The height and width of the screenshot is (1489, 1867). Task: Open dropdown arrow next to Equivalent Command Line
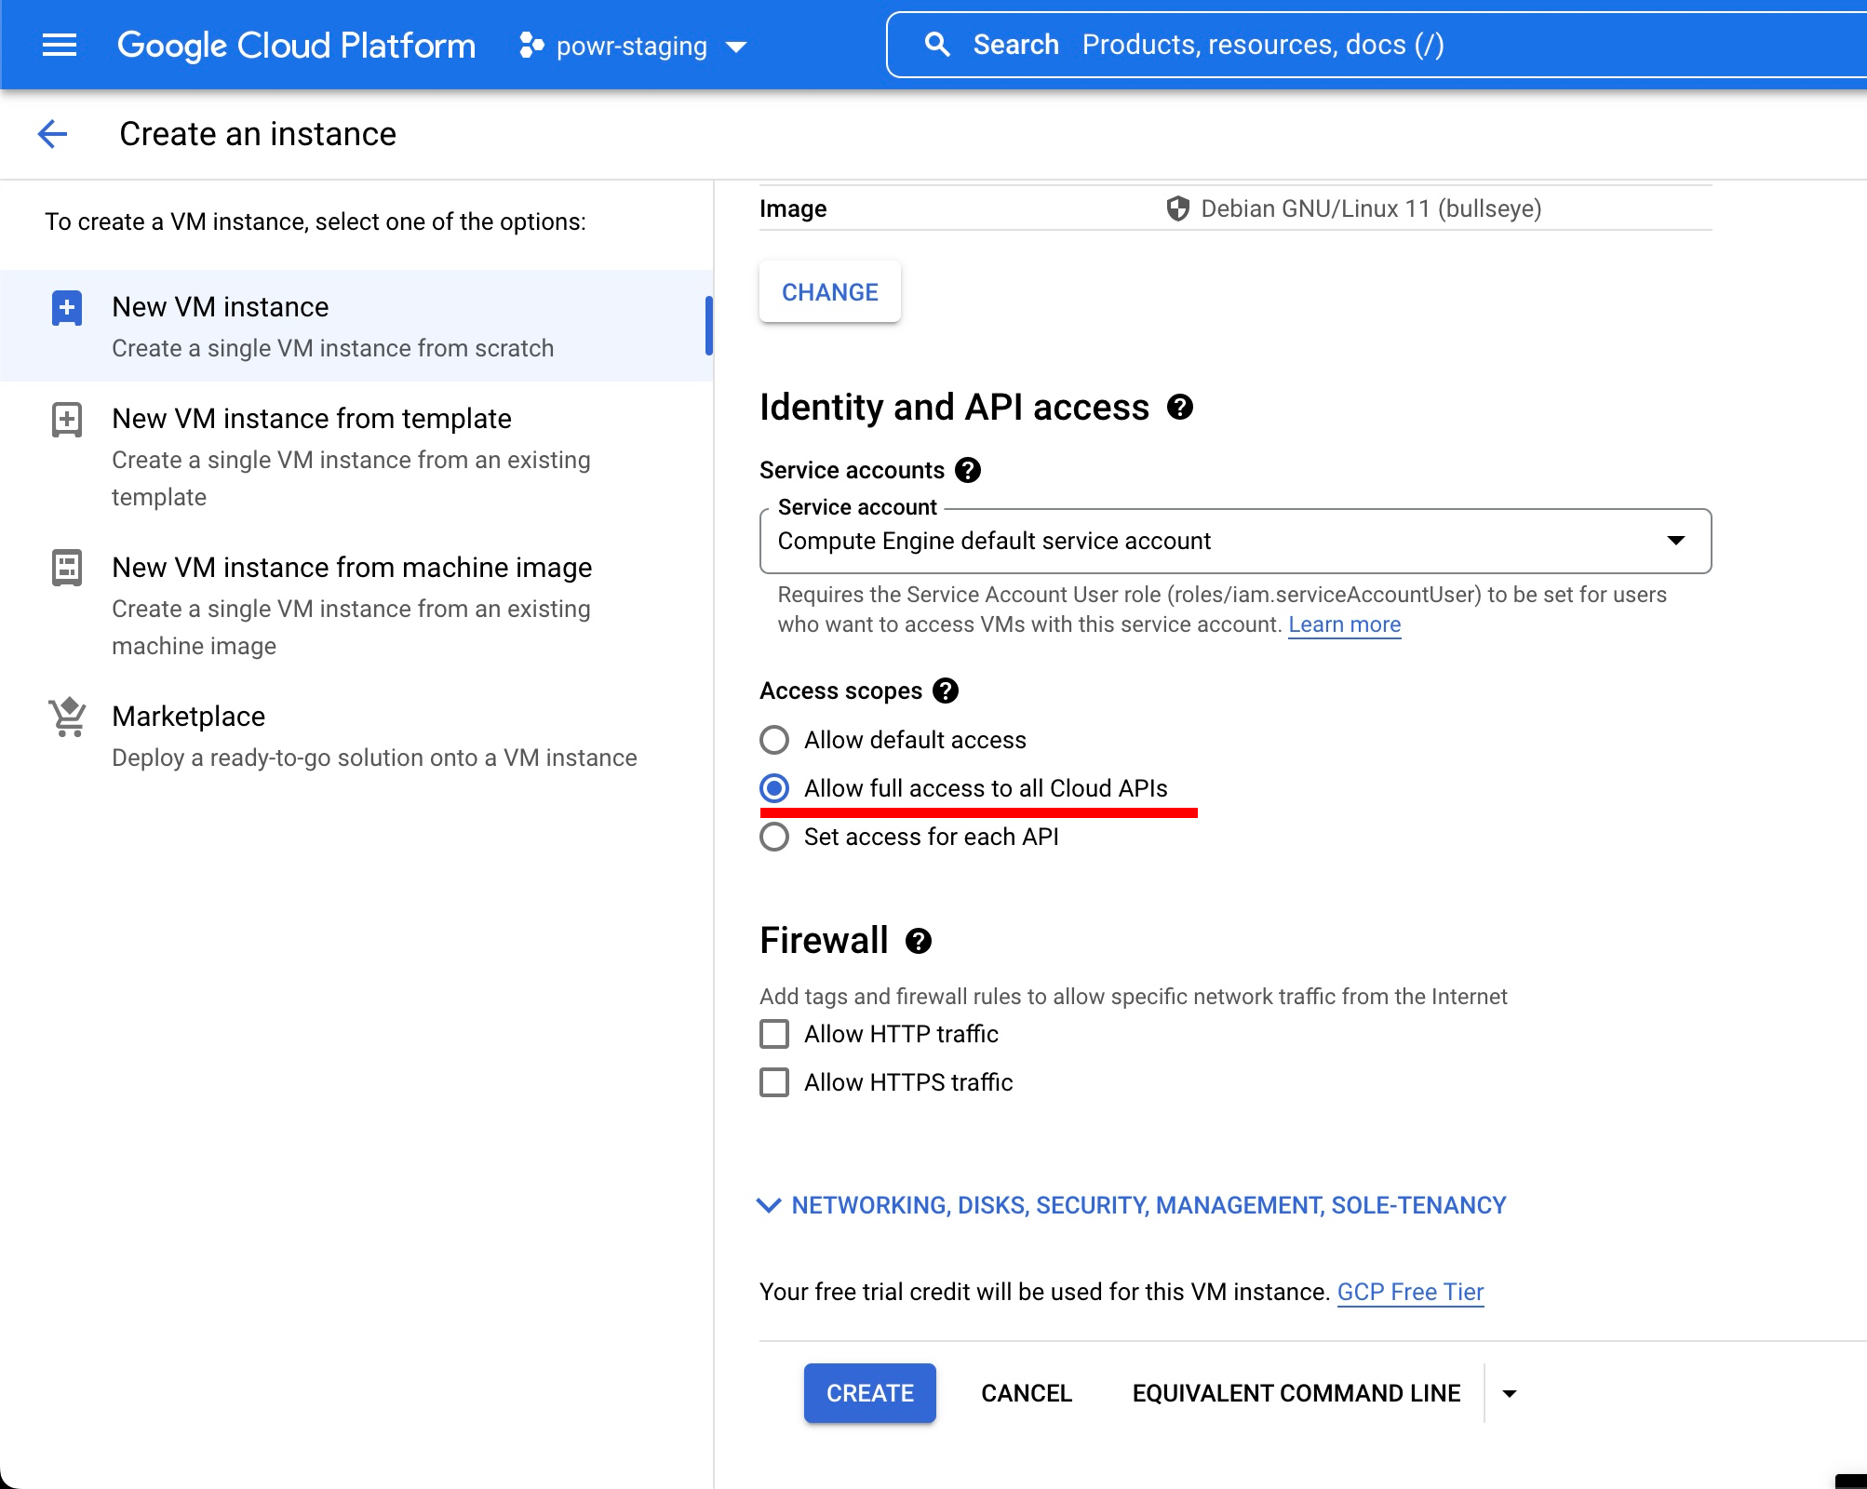(x=1510, y=1393)
